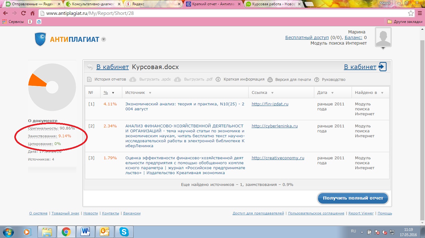Screen dimensions: 425x238
Task: Click the back arrow icon beside В кабинет
Action: click(90, 67)
